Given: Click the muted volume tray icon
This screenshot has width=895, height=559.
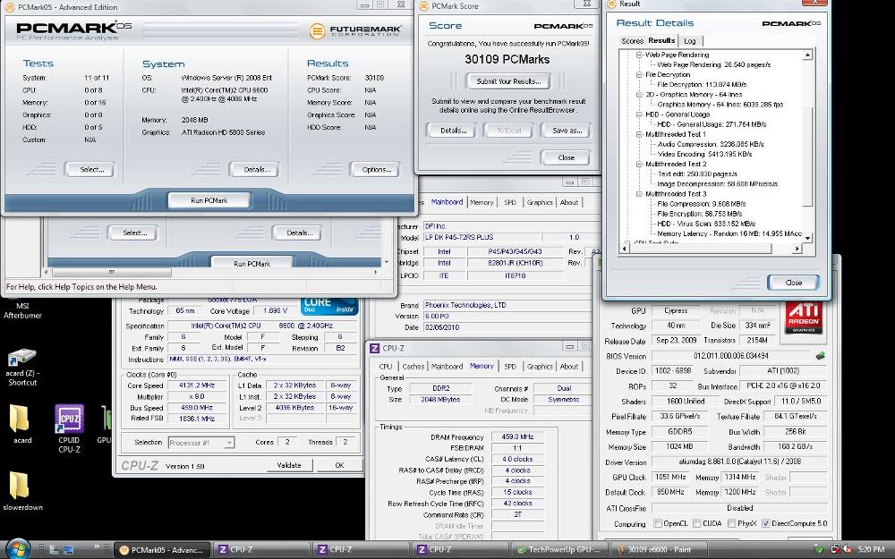Looking at the screenshot, I should pos(847,550).
